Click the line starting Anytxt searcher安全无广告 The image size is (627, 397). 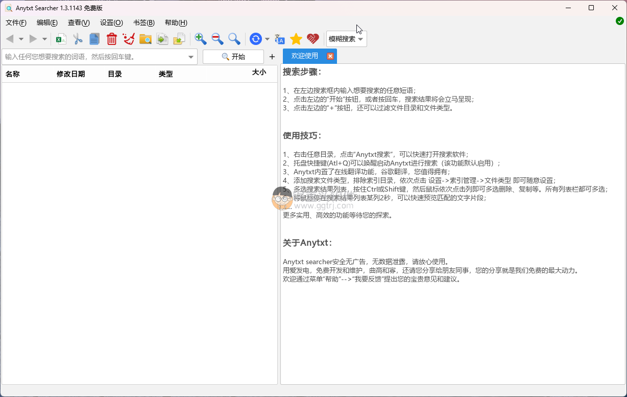click(366, 262)
